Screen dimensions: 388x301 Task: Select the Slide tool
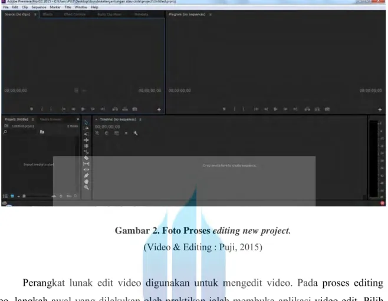click(x=86, y=170)
